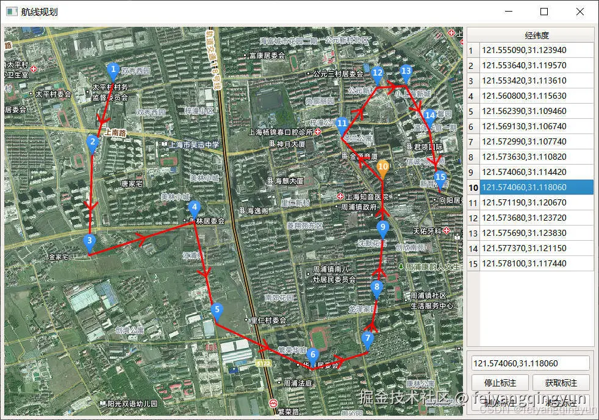Select cell 121.553640,31.119570

click(x=537, y=65)
